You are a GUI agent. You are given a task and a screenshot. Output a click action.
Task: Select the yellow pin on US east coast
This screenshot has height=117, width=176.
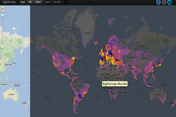point(73,59)
